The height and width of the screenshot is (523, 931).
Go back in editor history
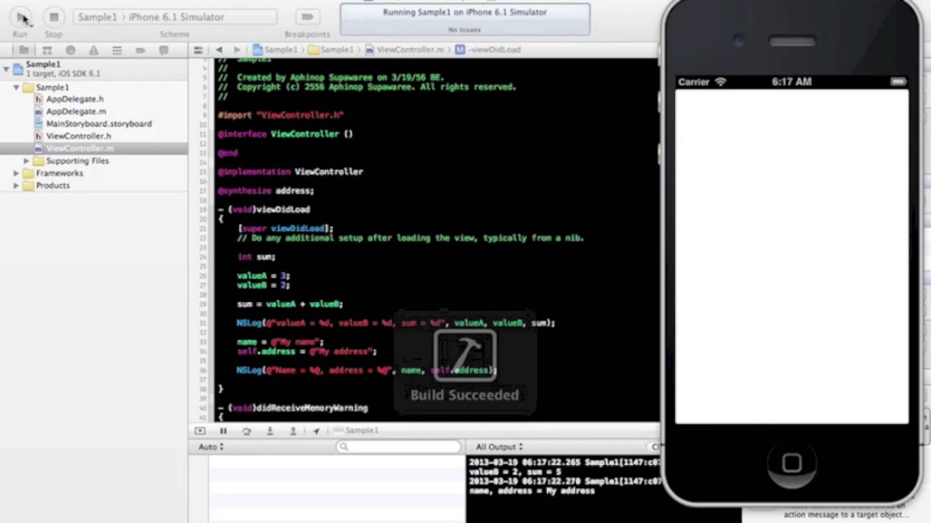click(219, 49)
